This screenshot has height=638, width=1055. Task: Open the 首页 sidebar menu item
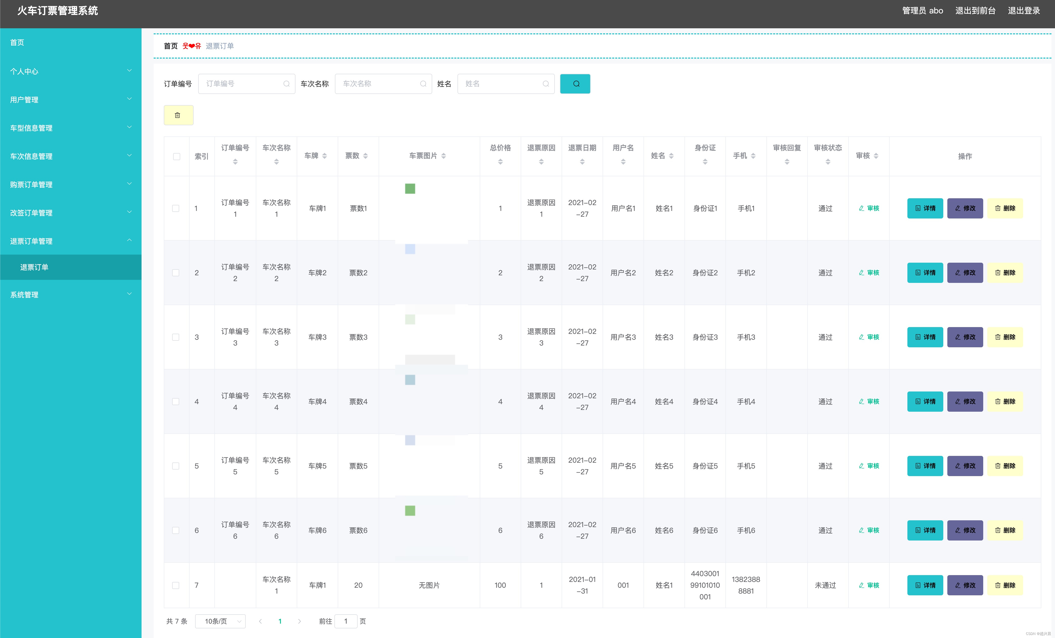click(x=17, y=42)
